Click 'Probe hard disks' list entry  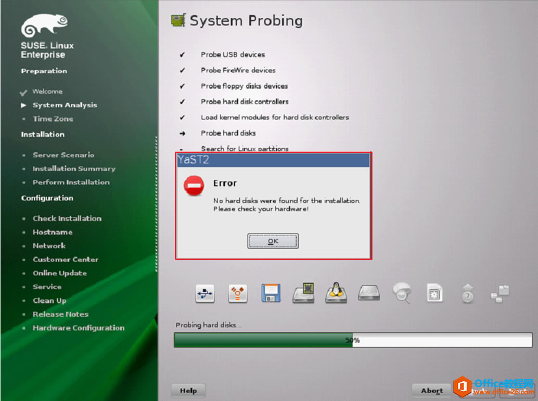(228, 133)
